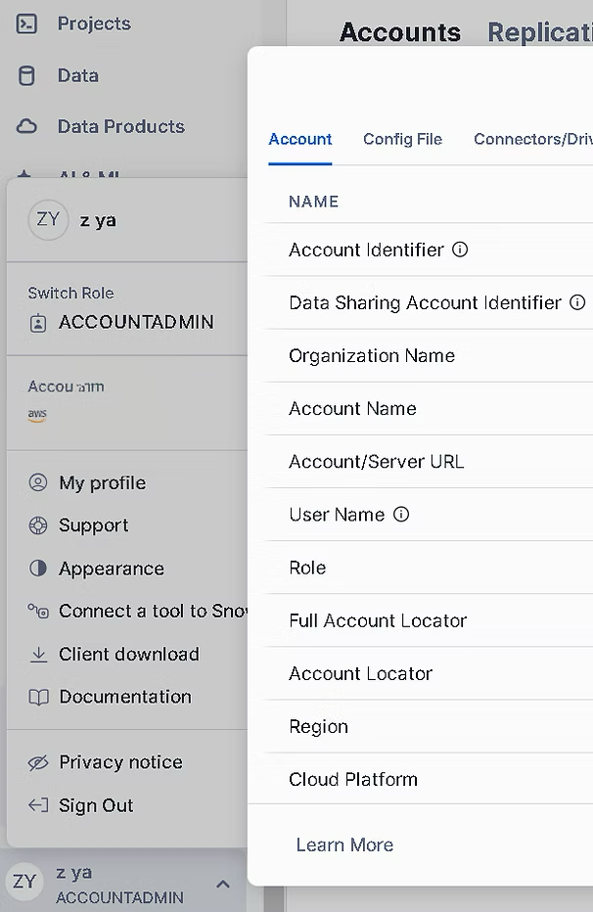Image resolution: width=593 pixels, height=912 pixels.
Task: Switch to the Config File tab
Action: point(402,140)
